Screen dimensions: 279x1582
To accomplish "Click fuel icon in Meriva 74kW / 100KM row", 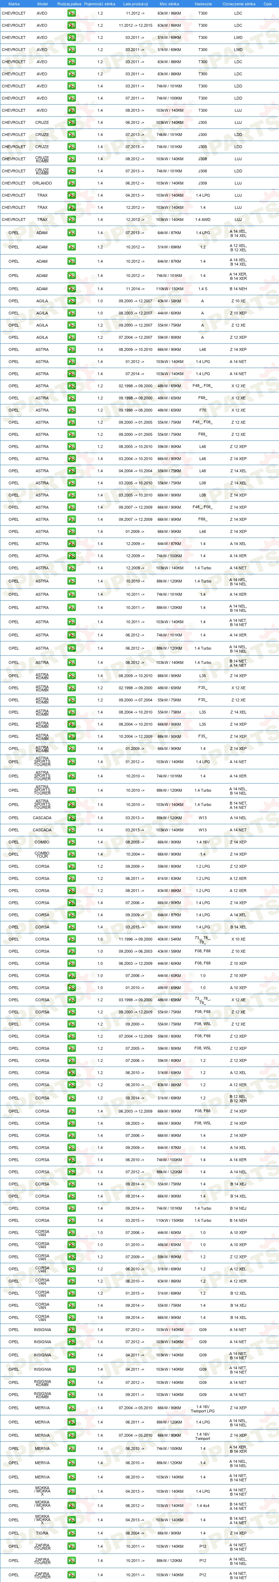I will click(72, 1449).
